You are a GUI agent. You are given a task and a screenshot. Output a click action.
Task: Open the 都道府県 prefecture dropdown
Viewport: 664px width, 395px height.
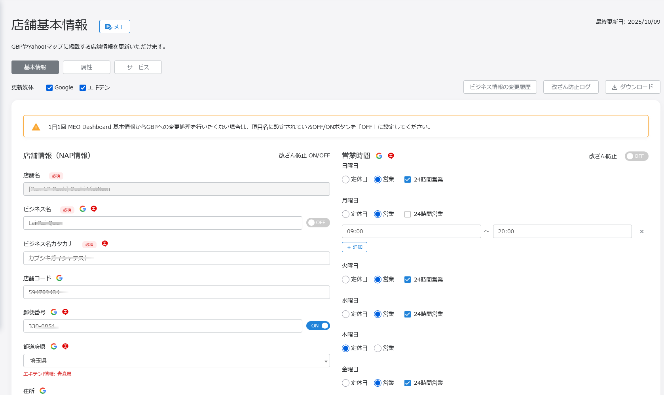click(x=176, y=361)
